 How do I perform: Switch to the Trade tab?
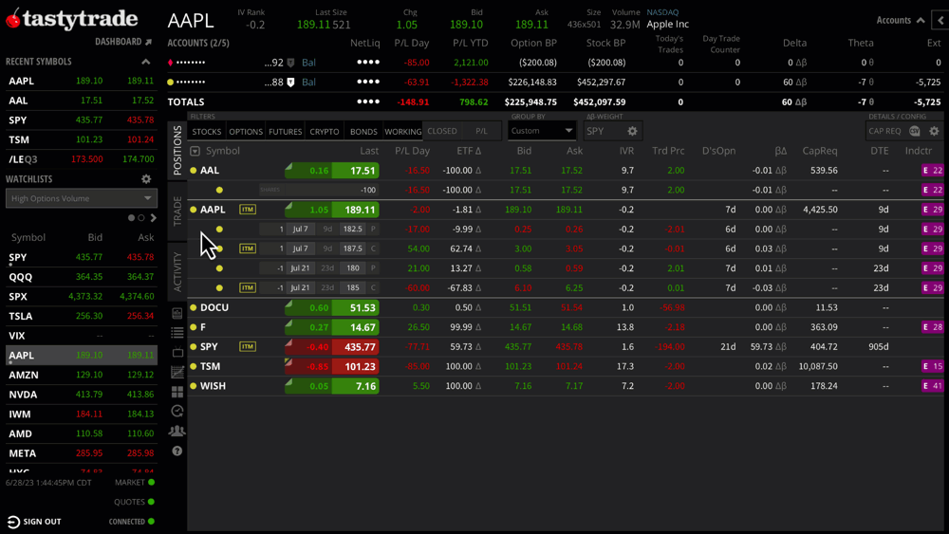[x=177, y=212]
